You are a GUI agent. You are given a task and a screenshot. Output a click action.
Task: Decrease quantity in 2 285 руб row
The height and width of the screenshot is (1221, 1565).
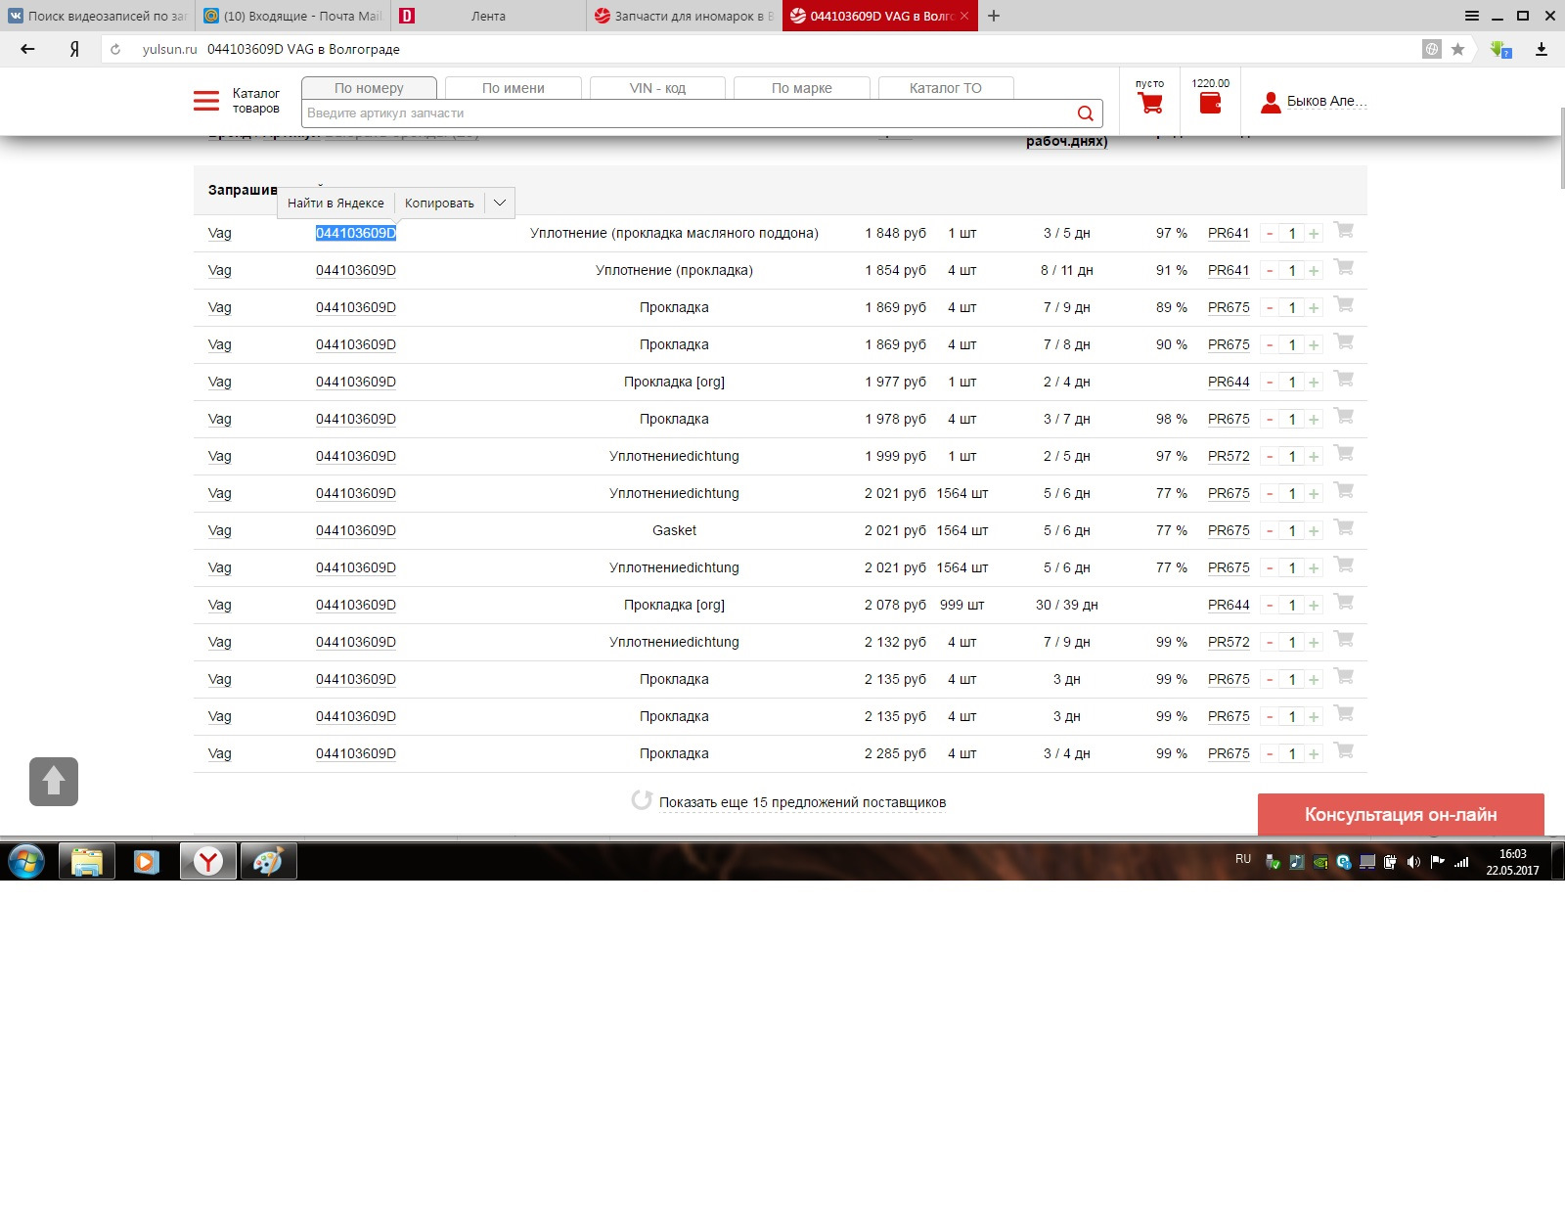(x=1270, y=753)
